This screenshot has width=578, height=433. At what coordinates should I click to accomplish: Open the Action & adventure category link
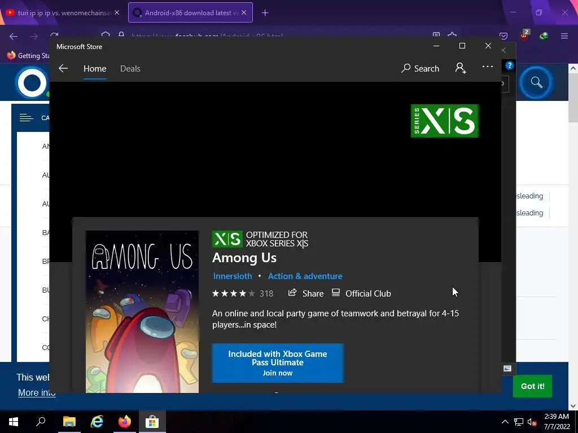click(x=305, y=276)
